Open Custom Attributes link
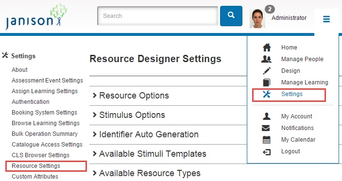 [x=35, y=177]
